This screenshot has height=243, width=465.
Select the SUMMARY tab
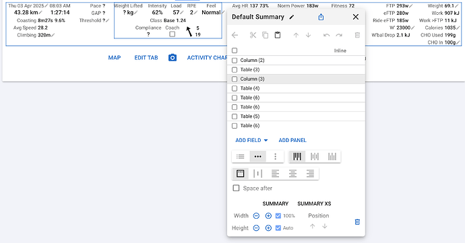(275, 203)
